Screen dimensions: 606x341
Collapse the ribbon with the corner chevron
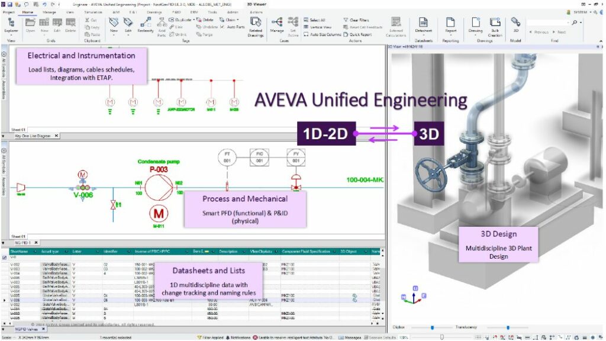coord(601,40)
